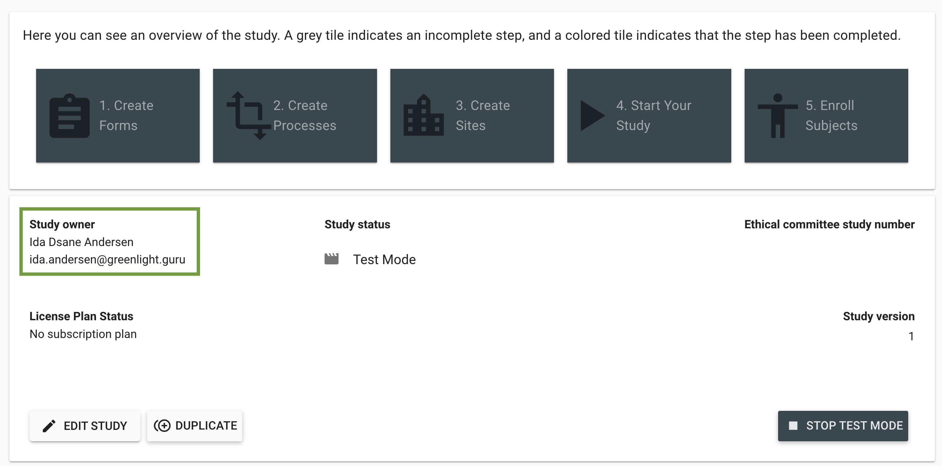Open the 1. Create Forms step
The image size is (942, 466).
tap(118, 115)
